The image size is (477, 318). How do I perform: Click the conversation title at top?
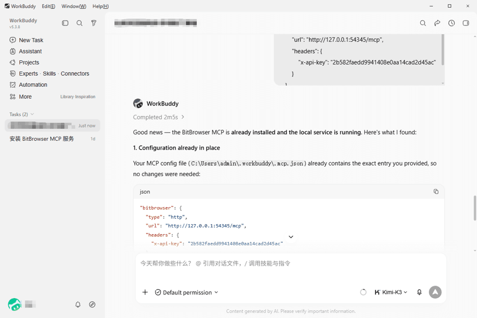[156, 23]
